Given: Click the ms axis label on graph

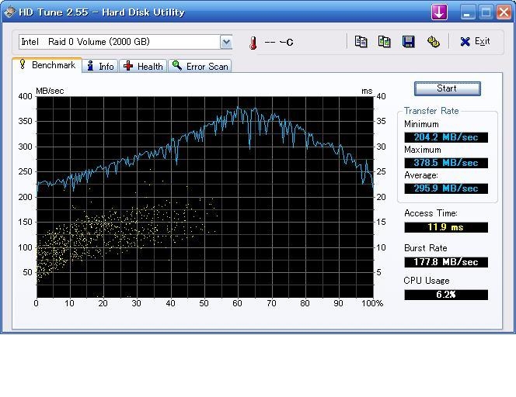Looking at the screenshot, I should pyautogui.click(x=367, y=91).
